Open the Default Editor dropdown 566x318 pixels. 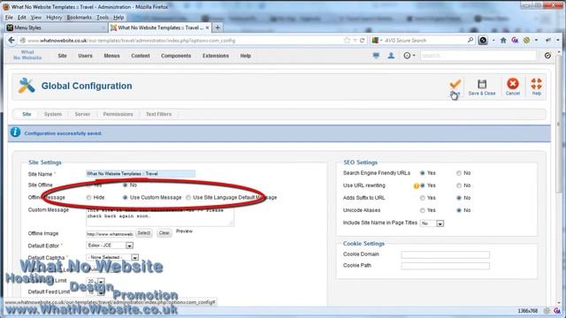[x=110, y=246]
